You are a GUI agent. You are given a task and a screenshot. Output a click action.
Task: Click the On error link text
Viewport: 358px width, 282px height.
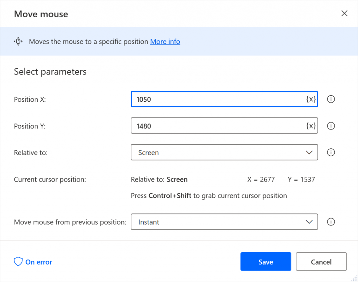coord(39,262)
